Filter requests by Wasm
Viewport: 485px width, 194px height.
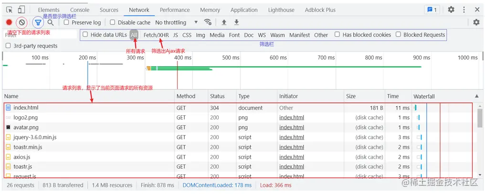[277, 35]
